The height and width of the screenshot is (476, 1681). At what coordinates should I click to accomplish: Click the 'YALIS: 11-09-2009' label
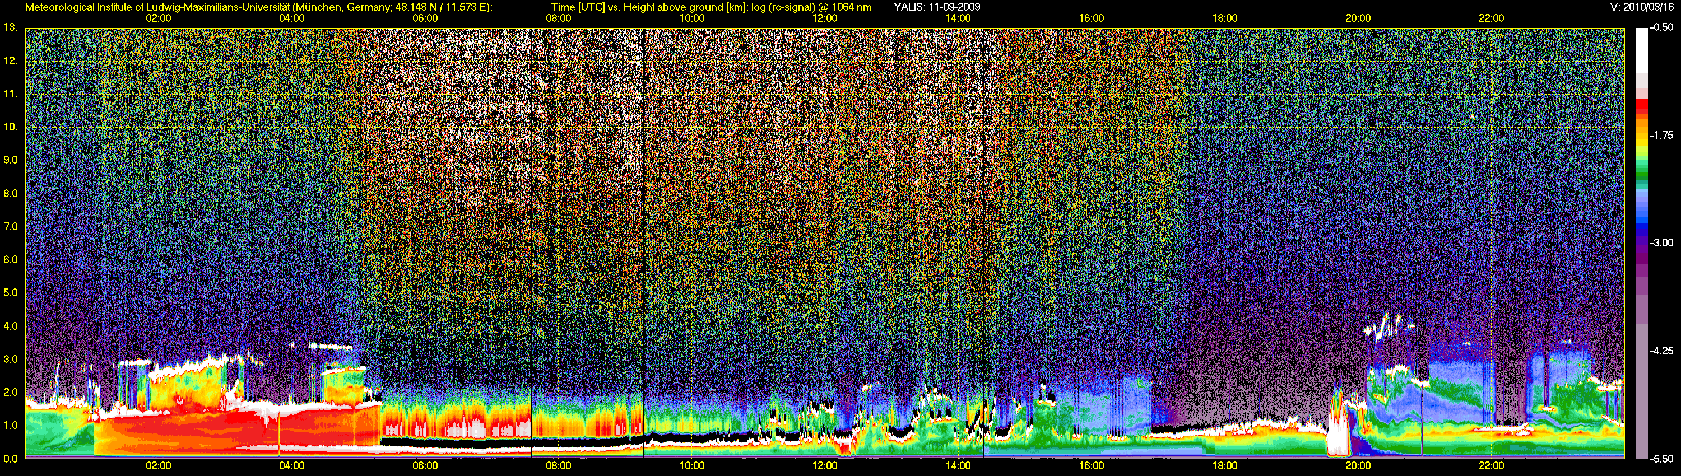[x=937, y=7]
